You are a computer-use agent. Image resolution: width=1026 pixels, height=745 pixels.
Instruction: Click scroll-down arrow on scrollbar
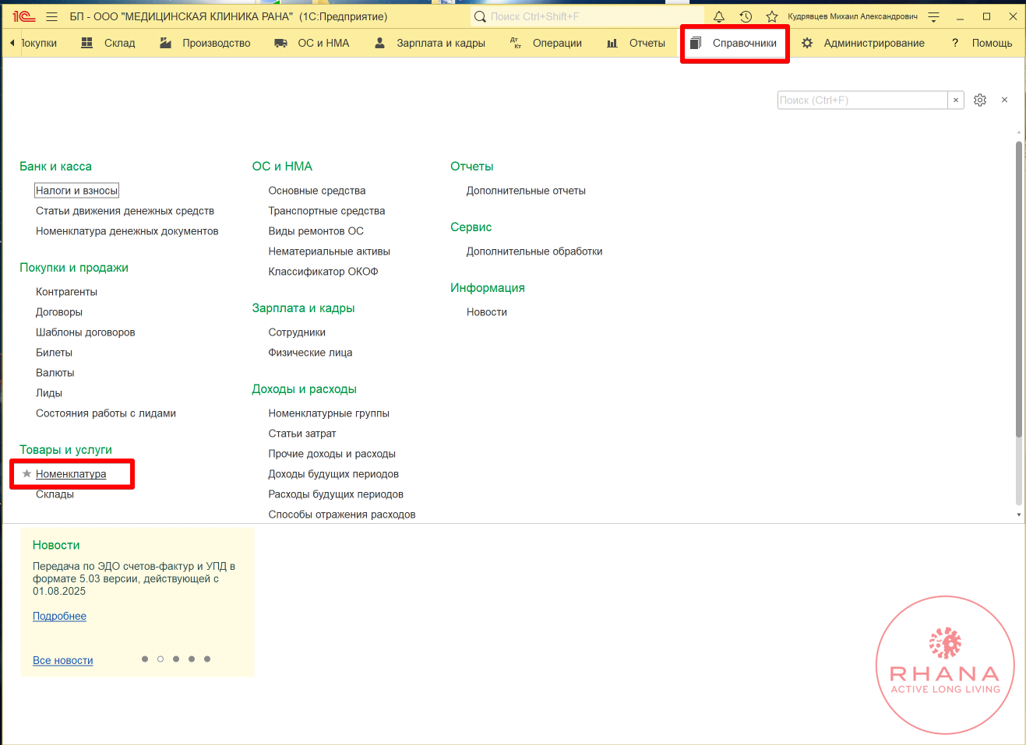coord(1018,515)
